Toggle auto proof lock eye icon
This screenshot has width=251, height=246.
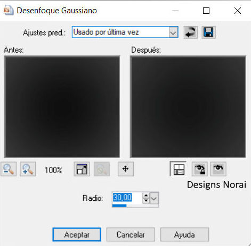200,169
